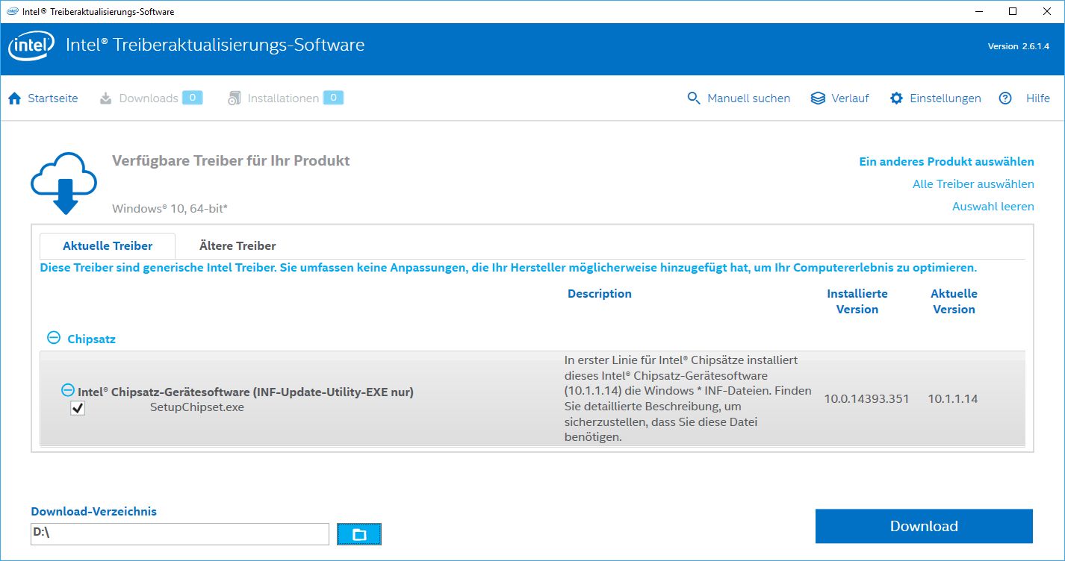Click the chipset driver description text
Image resolution: width=1065 pixels, height=561 pixels.
pos(687,398)
